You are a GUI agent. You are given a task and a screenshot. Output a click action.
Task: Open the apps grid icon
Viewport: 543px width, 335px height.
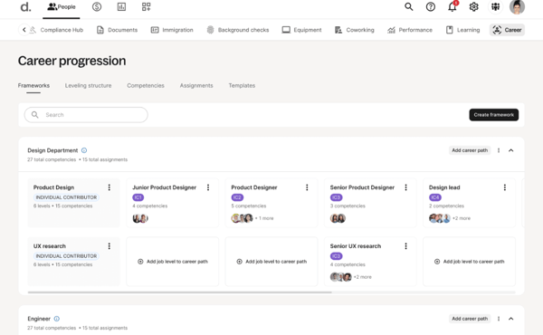point(146,6)
